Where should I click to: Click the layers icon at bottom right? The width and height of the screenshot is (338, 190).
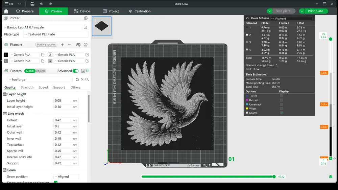(x=331, y=176)
